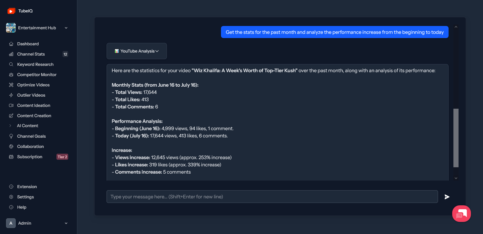Click the "Beginning (June 16)" stats line

pyautogui.click(x=172, y=129)
